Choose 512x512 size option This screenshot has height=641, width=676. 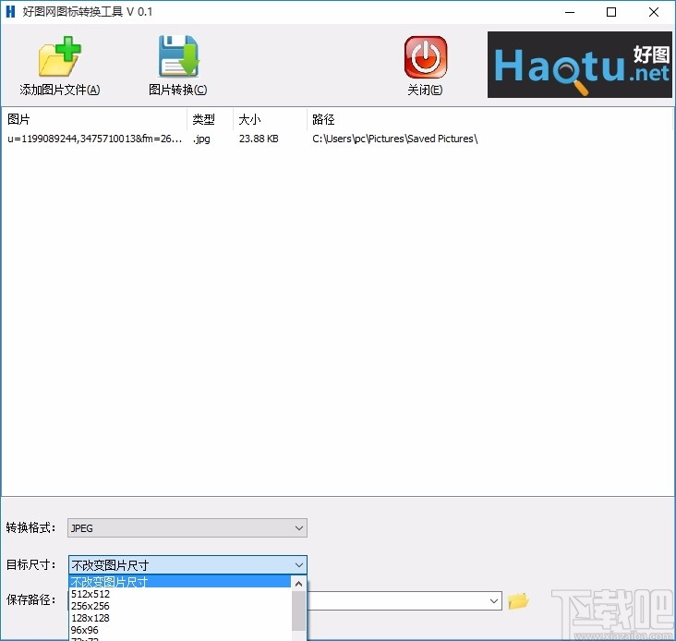tap(180, 594)
